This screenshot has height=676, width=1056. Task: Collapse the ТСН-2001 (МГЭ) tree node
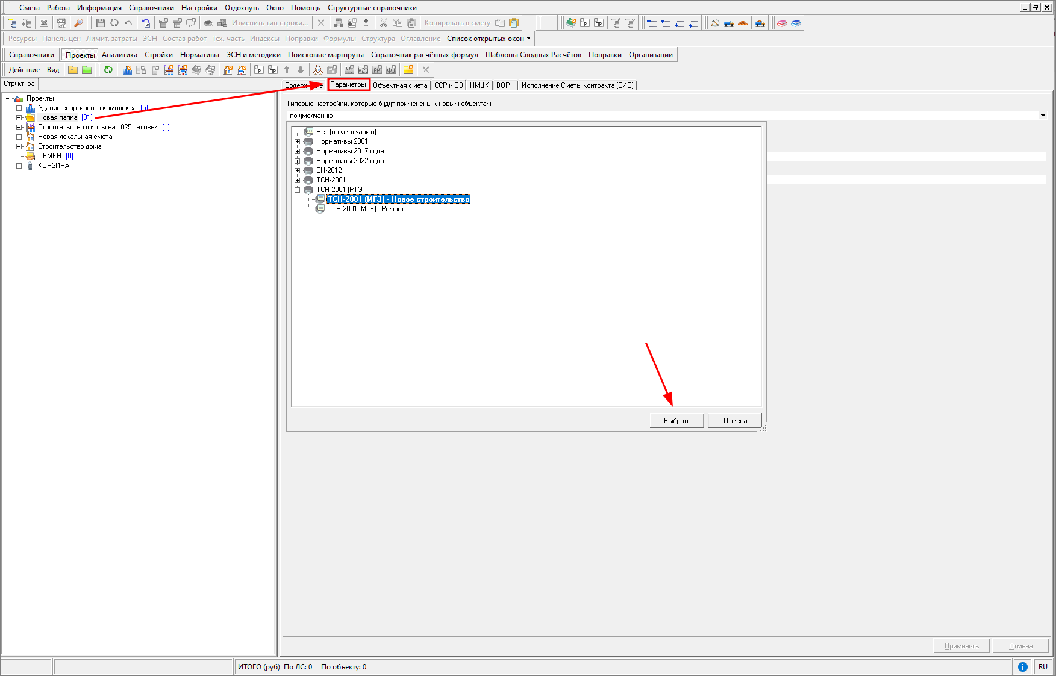point(297,190)
